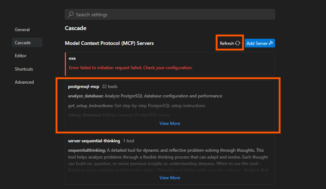Click the exa initialization error message
Image resolution: width=326 pixels, height=189 pixels.
coord(130,68)
